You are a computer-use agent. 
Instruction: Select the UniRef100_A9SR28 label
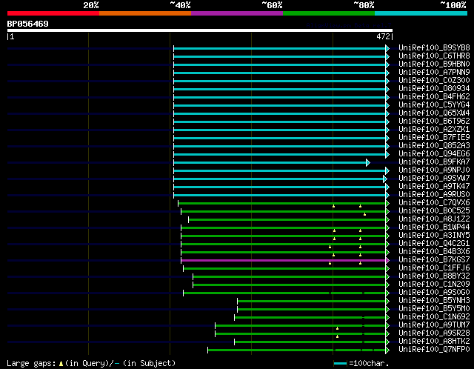pos(434,333)
